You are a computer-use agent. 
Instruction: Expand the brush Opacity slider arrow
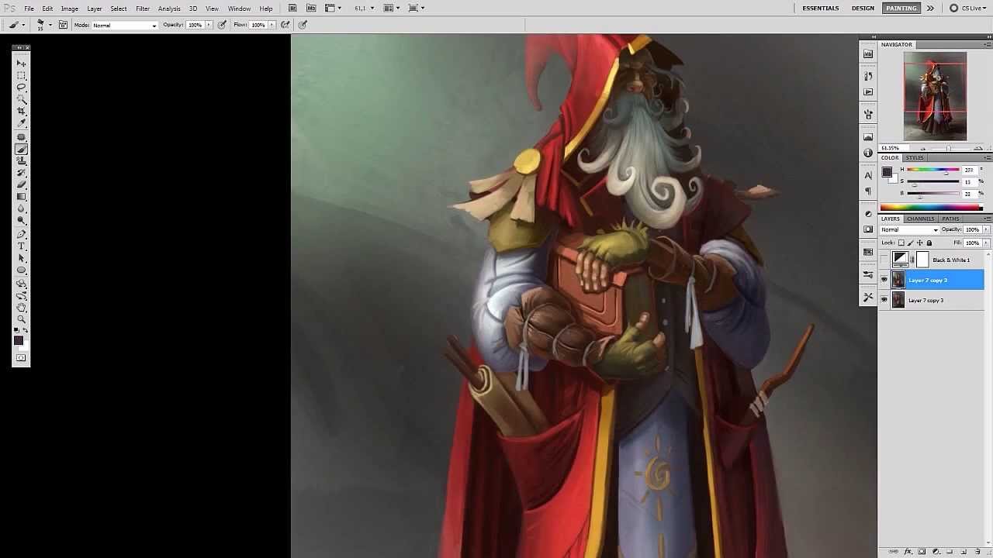click(209, 25)
